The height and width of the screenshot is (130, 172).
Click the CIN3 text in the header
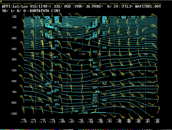tap(56, 11)
